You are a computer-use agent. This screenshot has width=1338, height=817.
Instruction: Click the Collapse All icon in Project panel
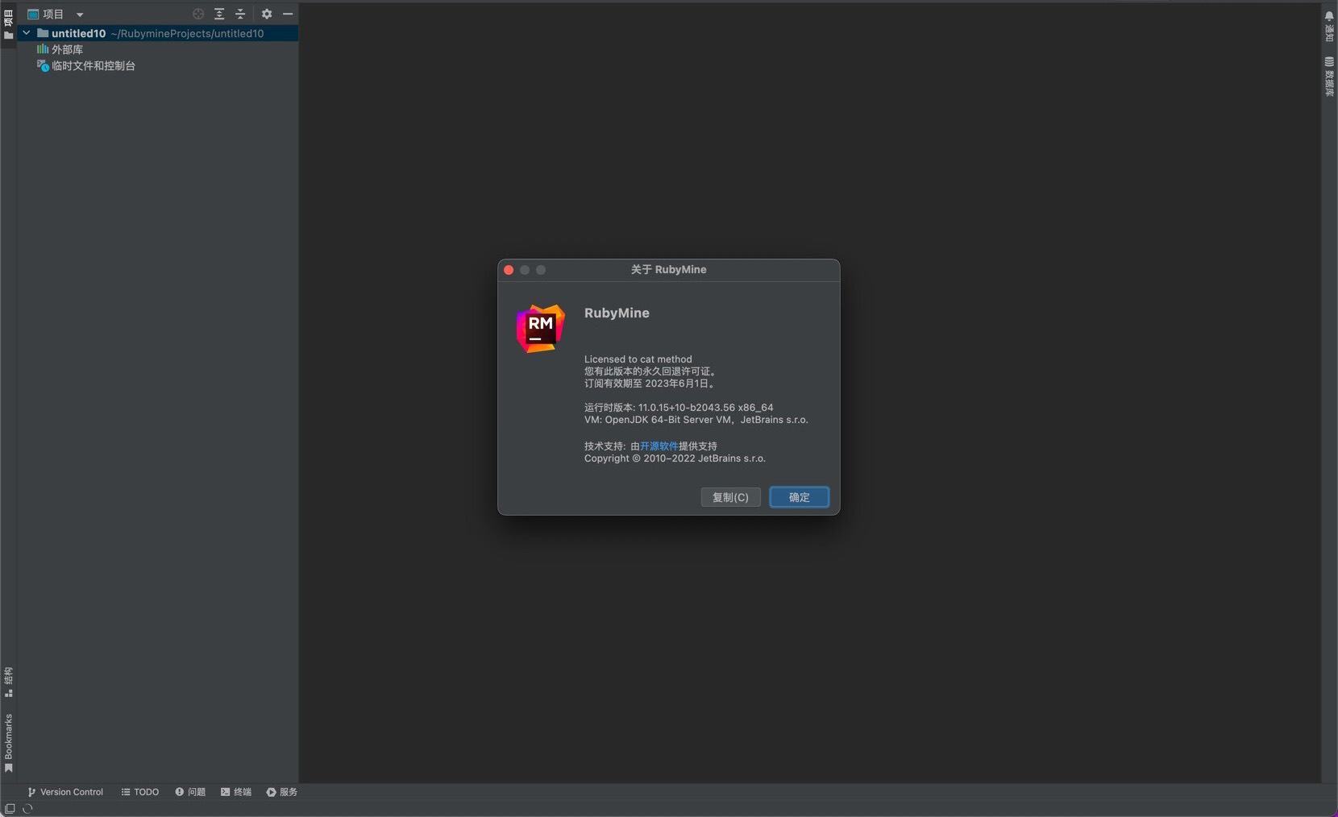tap(240, 14)
